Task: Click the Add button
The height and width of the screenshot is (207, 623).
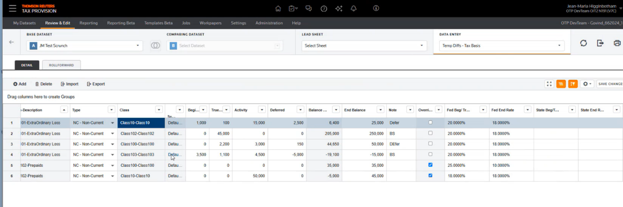Action: coord(20,84)
